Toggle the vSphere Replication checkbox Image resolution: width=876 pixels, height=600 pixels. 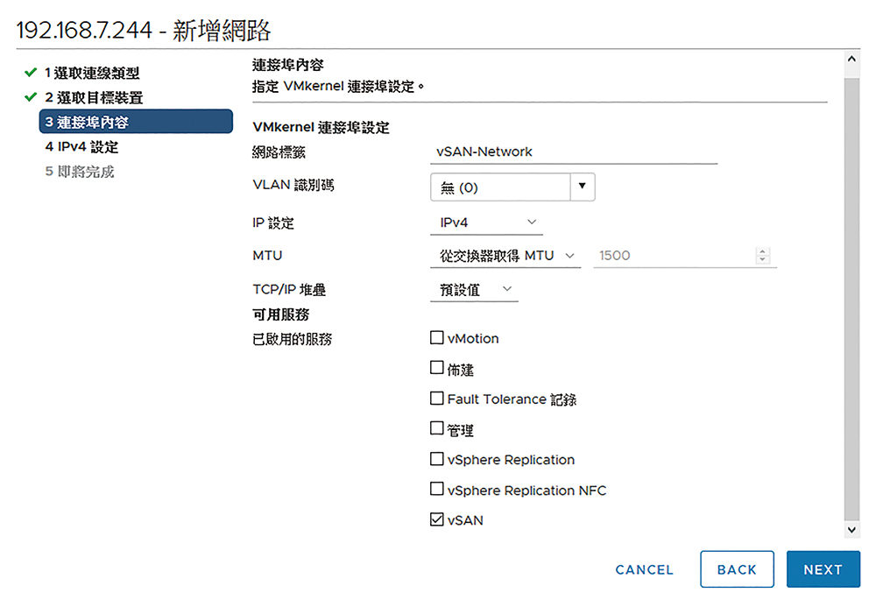pos(437,459)
